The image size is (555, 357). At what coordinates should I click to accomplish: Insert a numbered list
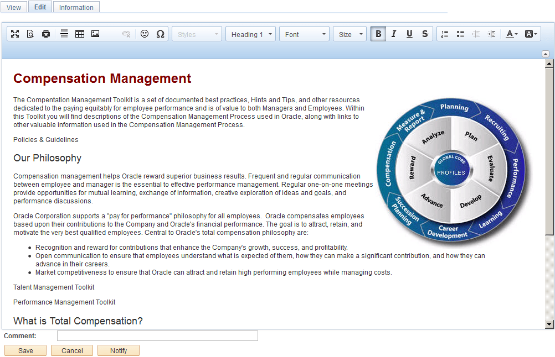(x=445, y=34)
